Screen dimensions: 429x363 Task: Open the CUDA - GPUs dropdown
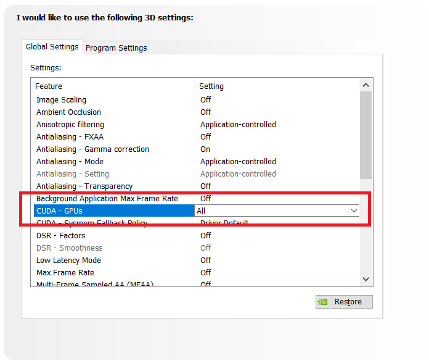point(354,211)
